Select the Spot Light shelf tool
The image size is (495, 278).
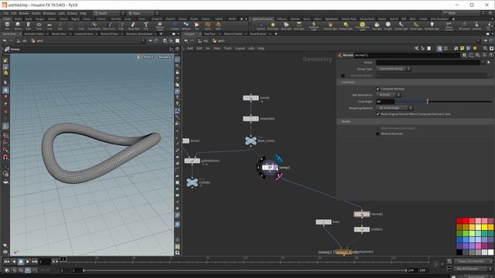click(286, 25)
